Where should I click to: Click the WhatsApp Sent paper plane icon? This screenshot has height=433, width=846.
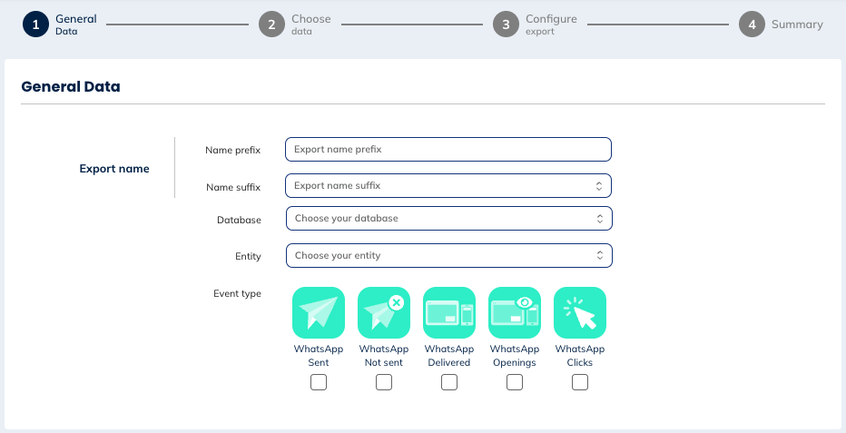click(319, 313)
